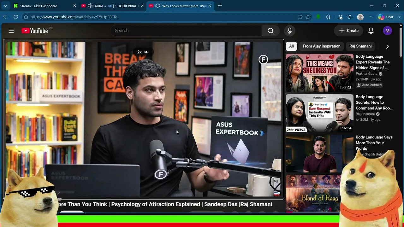
Task: Select the Raj Shamani filter chip
Action: click(360, 46)
